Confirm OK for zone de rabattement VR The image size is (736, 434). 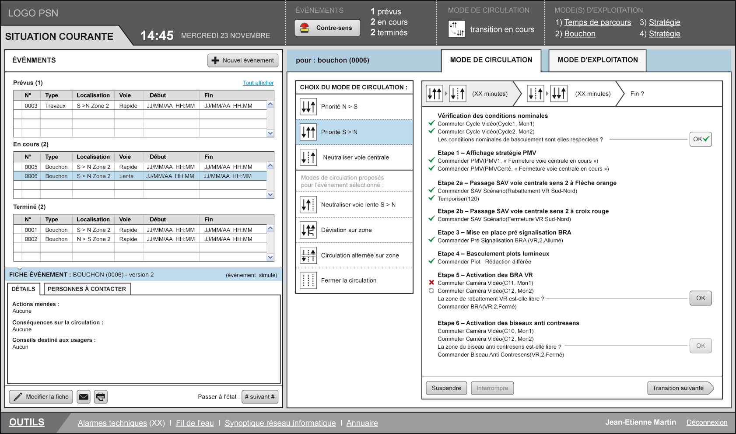[x=700, y=298]
